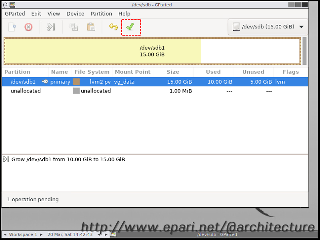Click the vertical scrollbar beside disk graphic
The height and width of the screenshot is (240, 320).
(304, 51)
